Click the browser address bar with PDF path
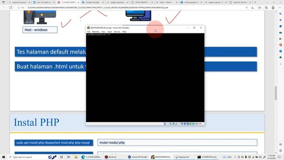The image size is (284, 160). coord(130,8)
